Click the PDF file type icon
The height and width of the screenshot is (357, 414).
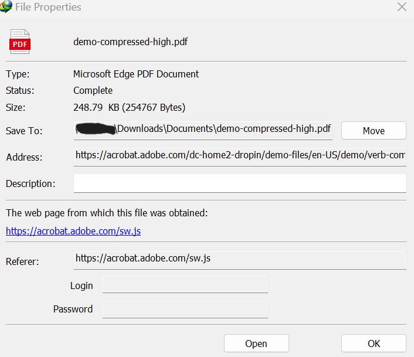20,42
